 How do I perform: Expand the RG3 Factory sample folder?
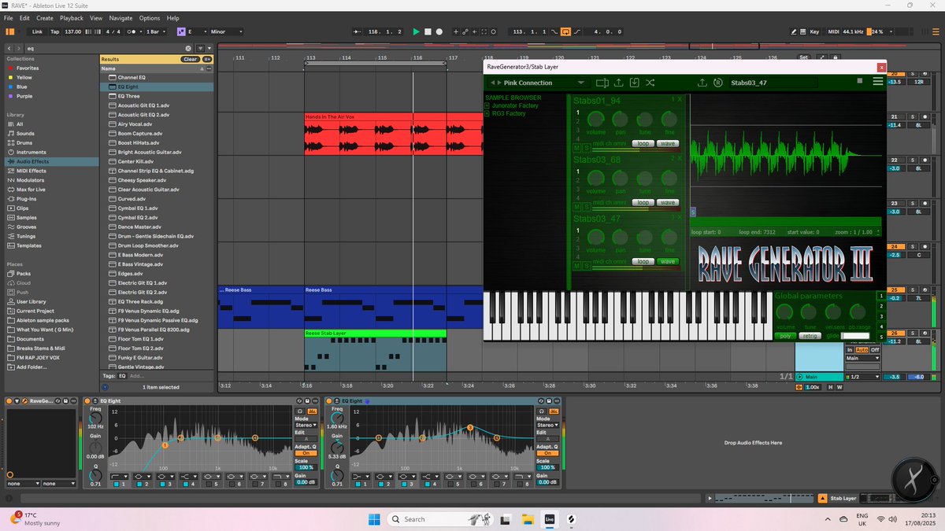pyautogui.click(x=487, y=113)
